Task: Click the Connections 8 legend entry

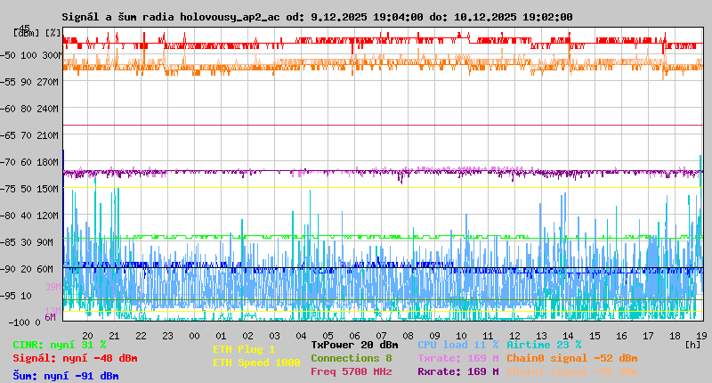Action: coord(351,358)
